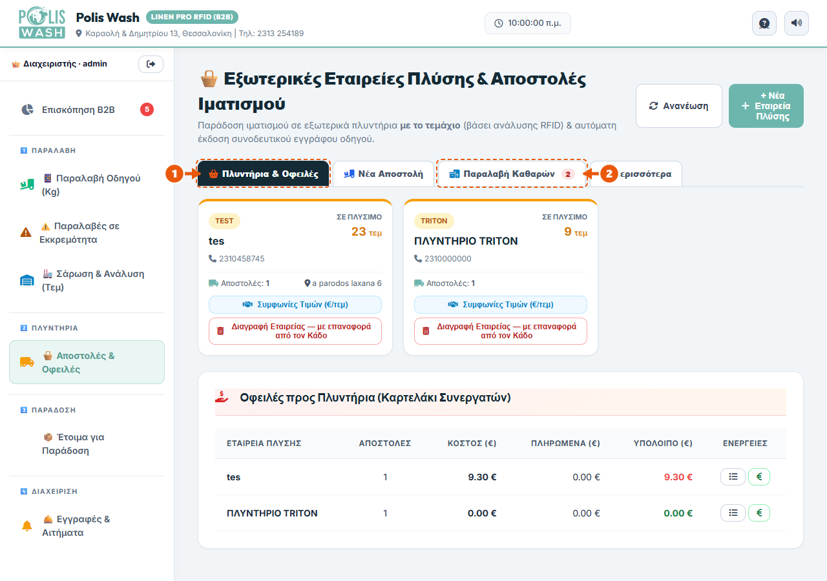The image size is (827, 581).
Task: Click the ΥΠΟΛΟΙΠΟ (€) column header
Action: point(663,443)
